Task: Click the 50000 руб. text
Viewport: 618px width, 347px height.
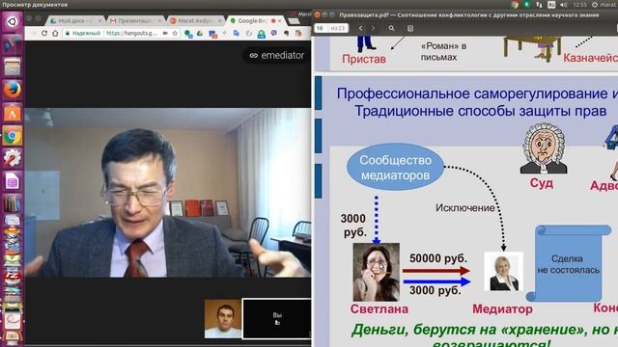Action: pos(437,258)
